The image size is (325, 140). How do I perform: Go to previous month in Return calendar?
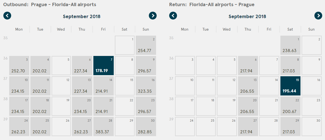pos(173,16)
